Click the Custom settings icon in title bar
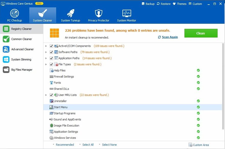The height and width of the screenshot is (149, 225). tap(190, 4)
